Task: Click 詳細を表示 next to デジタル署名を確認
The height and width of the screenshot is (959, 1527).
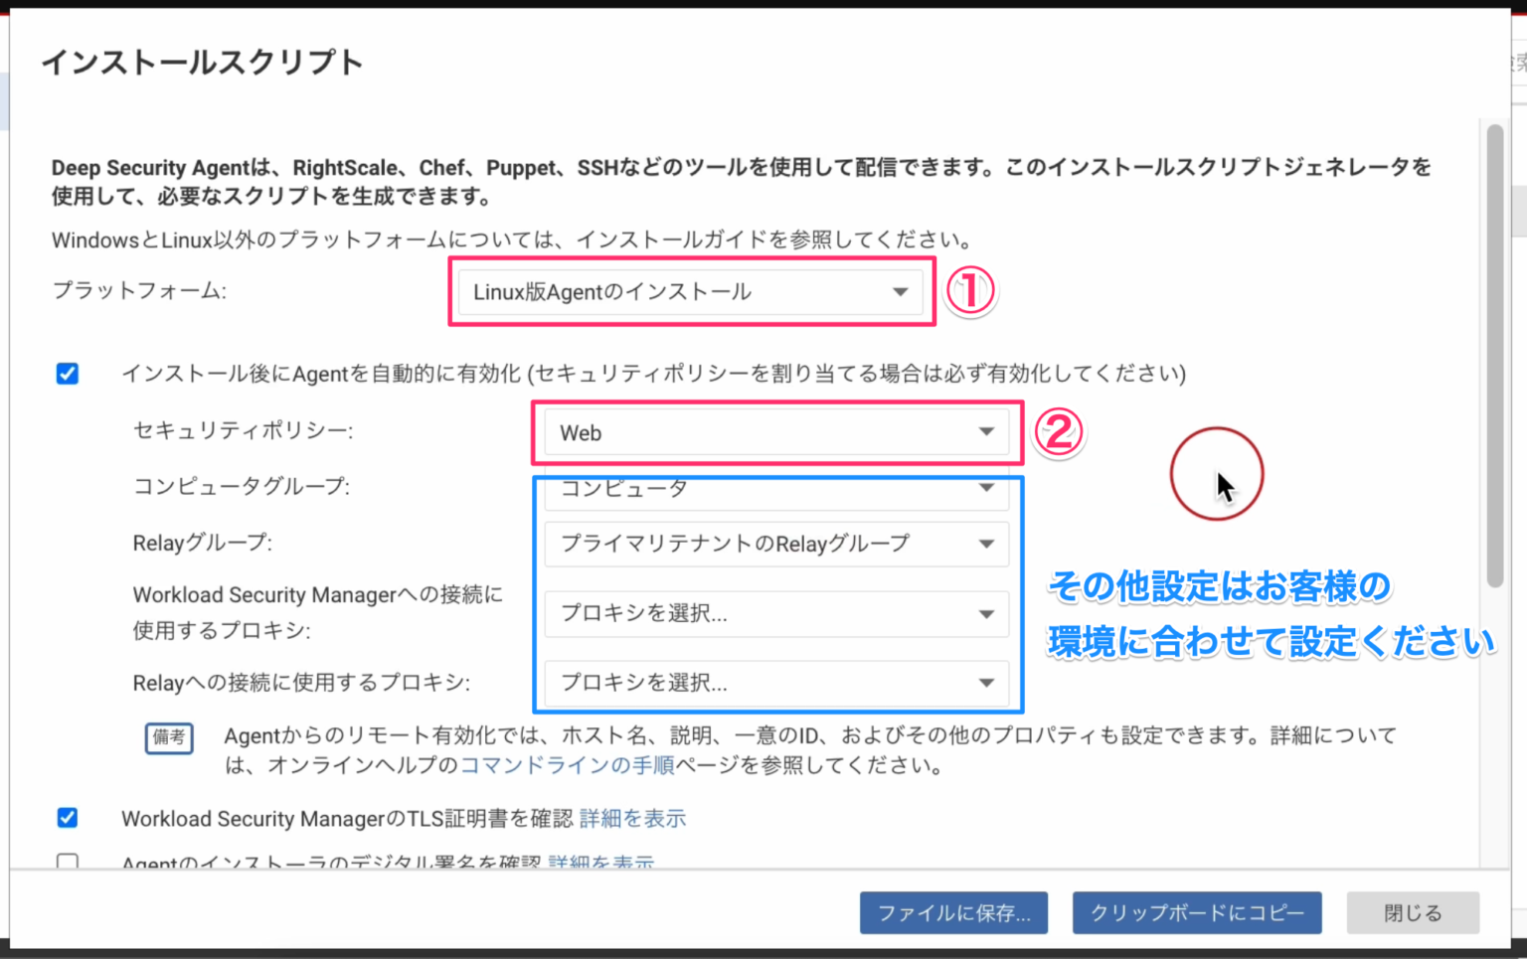Action: coord(600,863)
